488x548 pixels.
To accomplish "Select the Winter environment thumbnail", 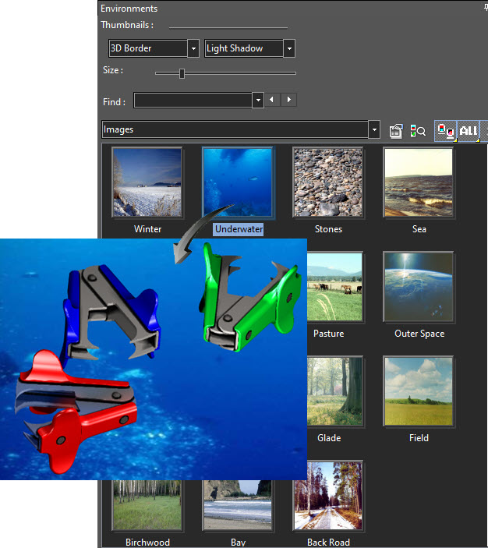I will [147, 182].
